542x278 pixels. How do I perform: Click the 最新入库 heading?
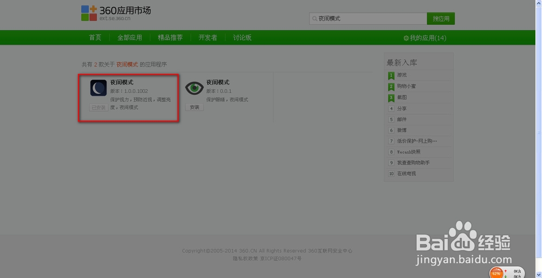click(402, 62)
